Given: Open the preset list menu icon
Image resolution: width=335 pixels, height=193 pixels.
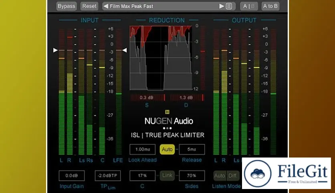Looking at the screenshot, I should [x=229, y=6].
